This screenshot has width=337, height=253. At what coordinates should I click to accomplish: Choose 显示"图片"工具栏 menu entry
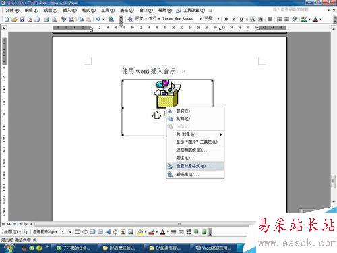click(195, 142)
